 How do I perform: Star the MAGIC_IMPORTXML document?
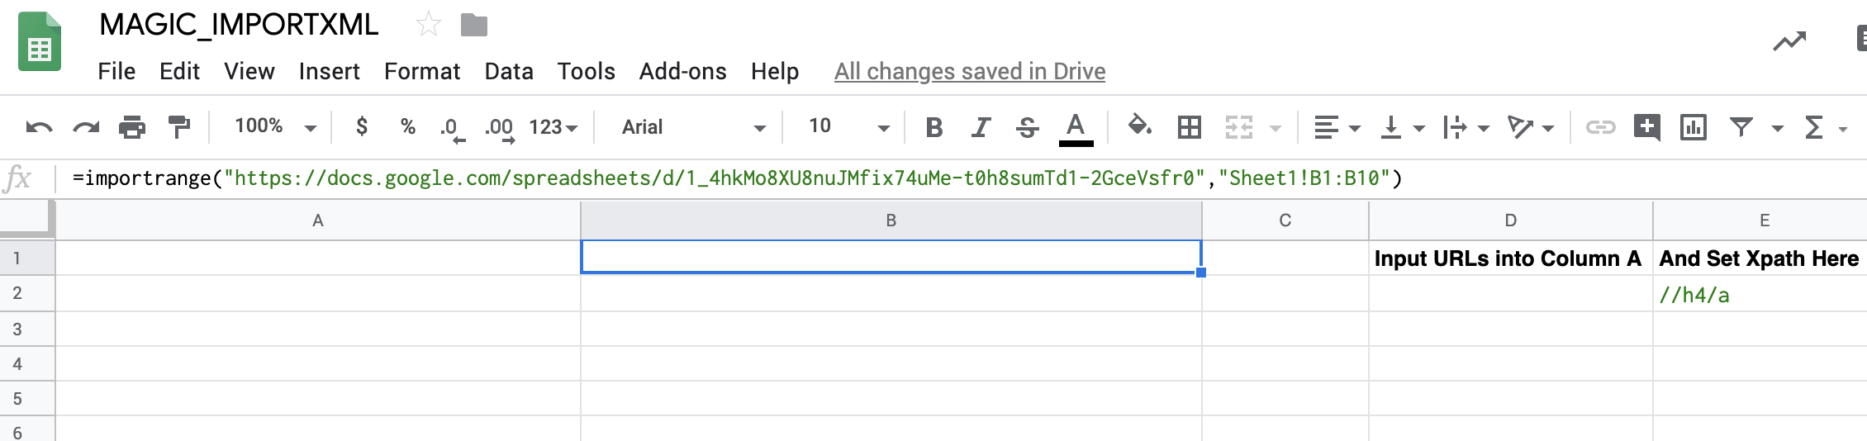428,25
